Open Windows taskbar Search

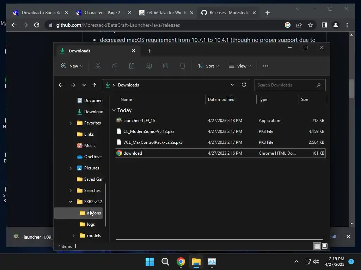pyautogui.click(x=165, y=262)
